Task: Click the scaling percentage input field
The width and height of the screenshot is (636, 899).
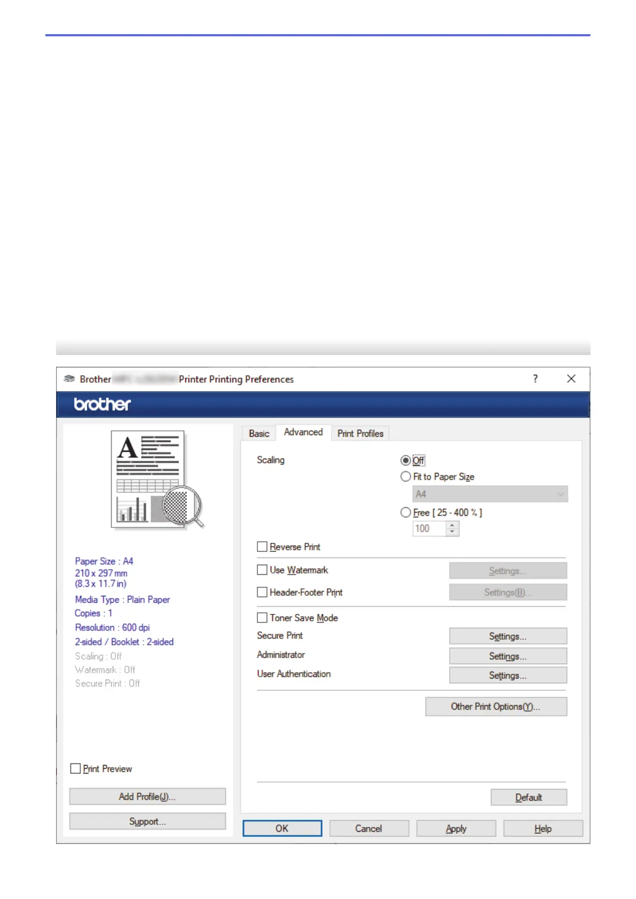Action: point(429,529)
